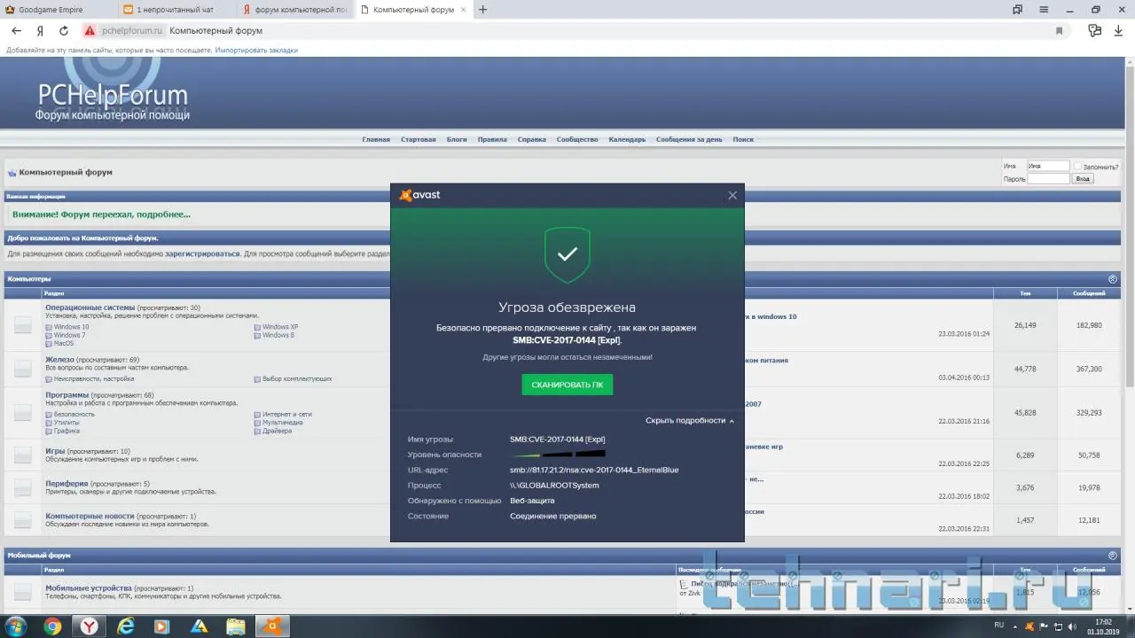Open the Блоги menu item

click(x=457, y=139)
